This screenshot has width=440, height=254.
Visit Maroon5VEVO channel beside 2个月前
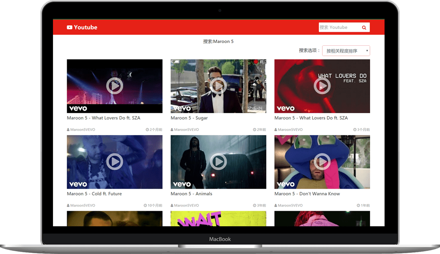click(x=83, y=130)
